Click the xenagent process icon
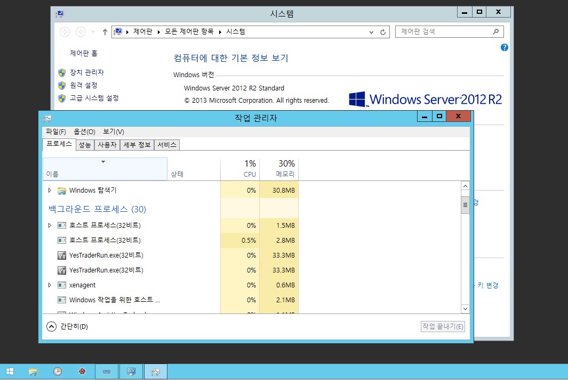The image size is (568, 380). click(61, 285)
